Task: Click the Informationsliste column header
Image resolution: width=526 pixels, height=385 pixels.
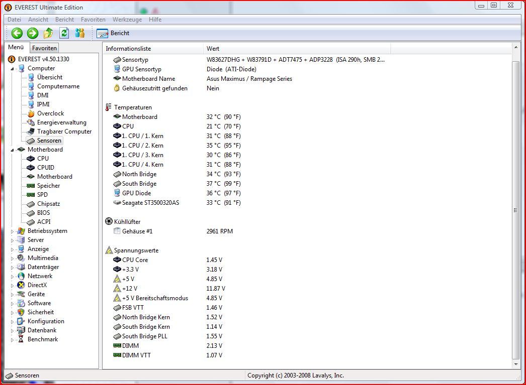Action: click(x=153, y=49)
